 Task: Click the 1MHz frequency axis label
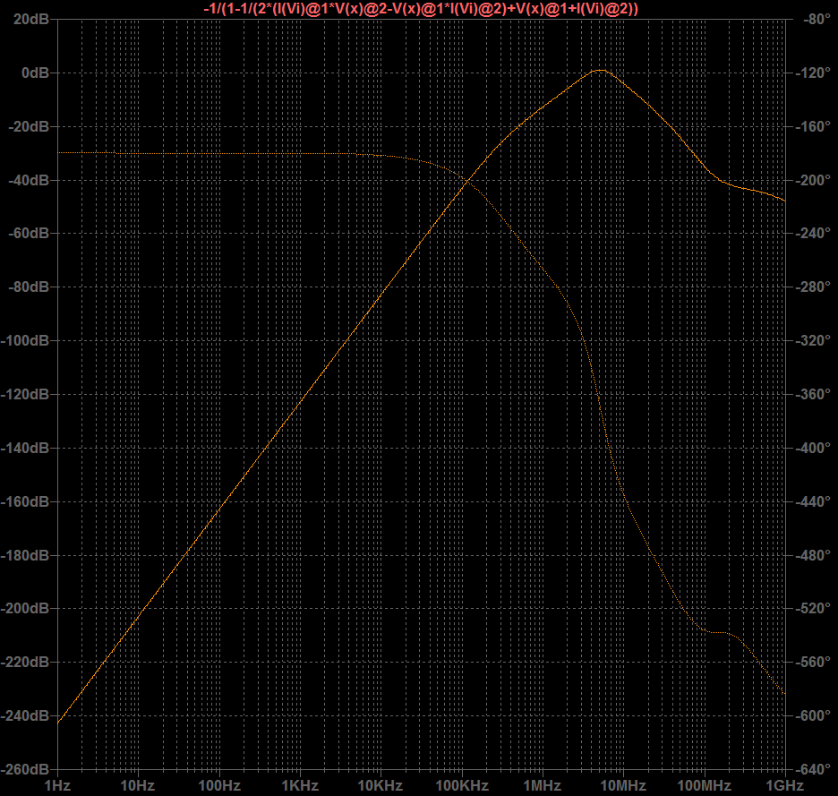click(x=542, y=785)
